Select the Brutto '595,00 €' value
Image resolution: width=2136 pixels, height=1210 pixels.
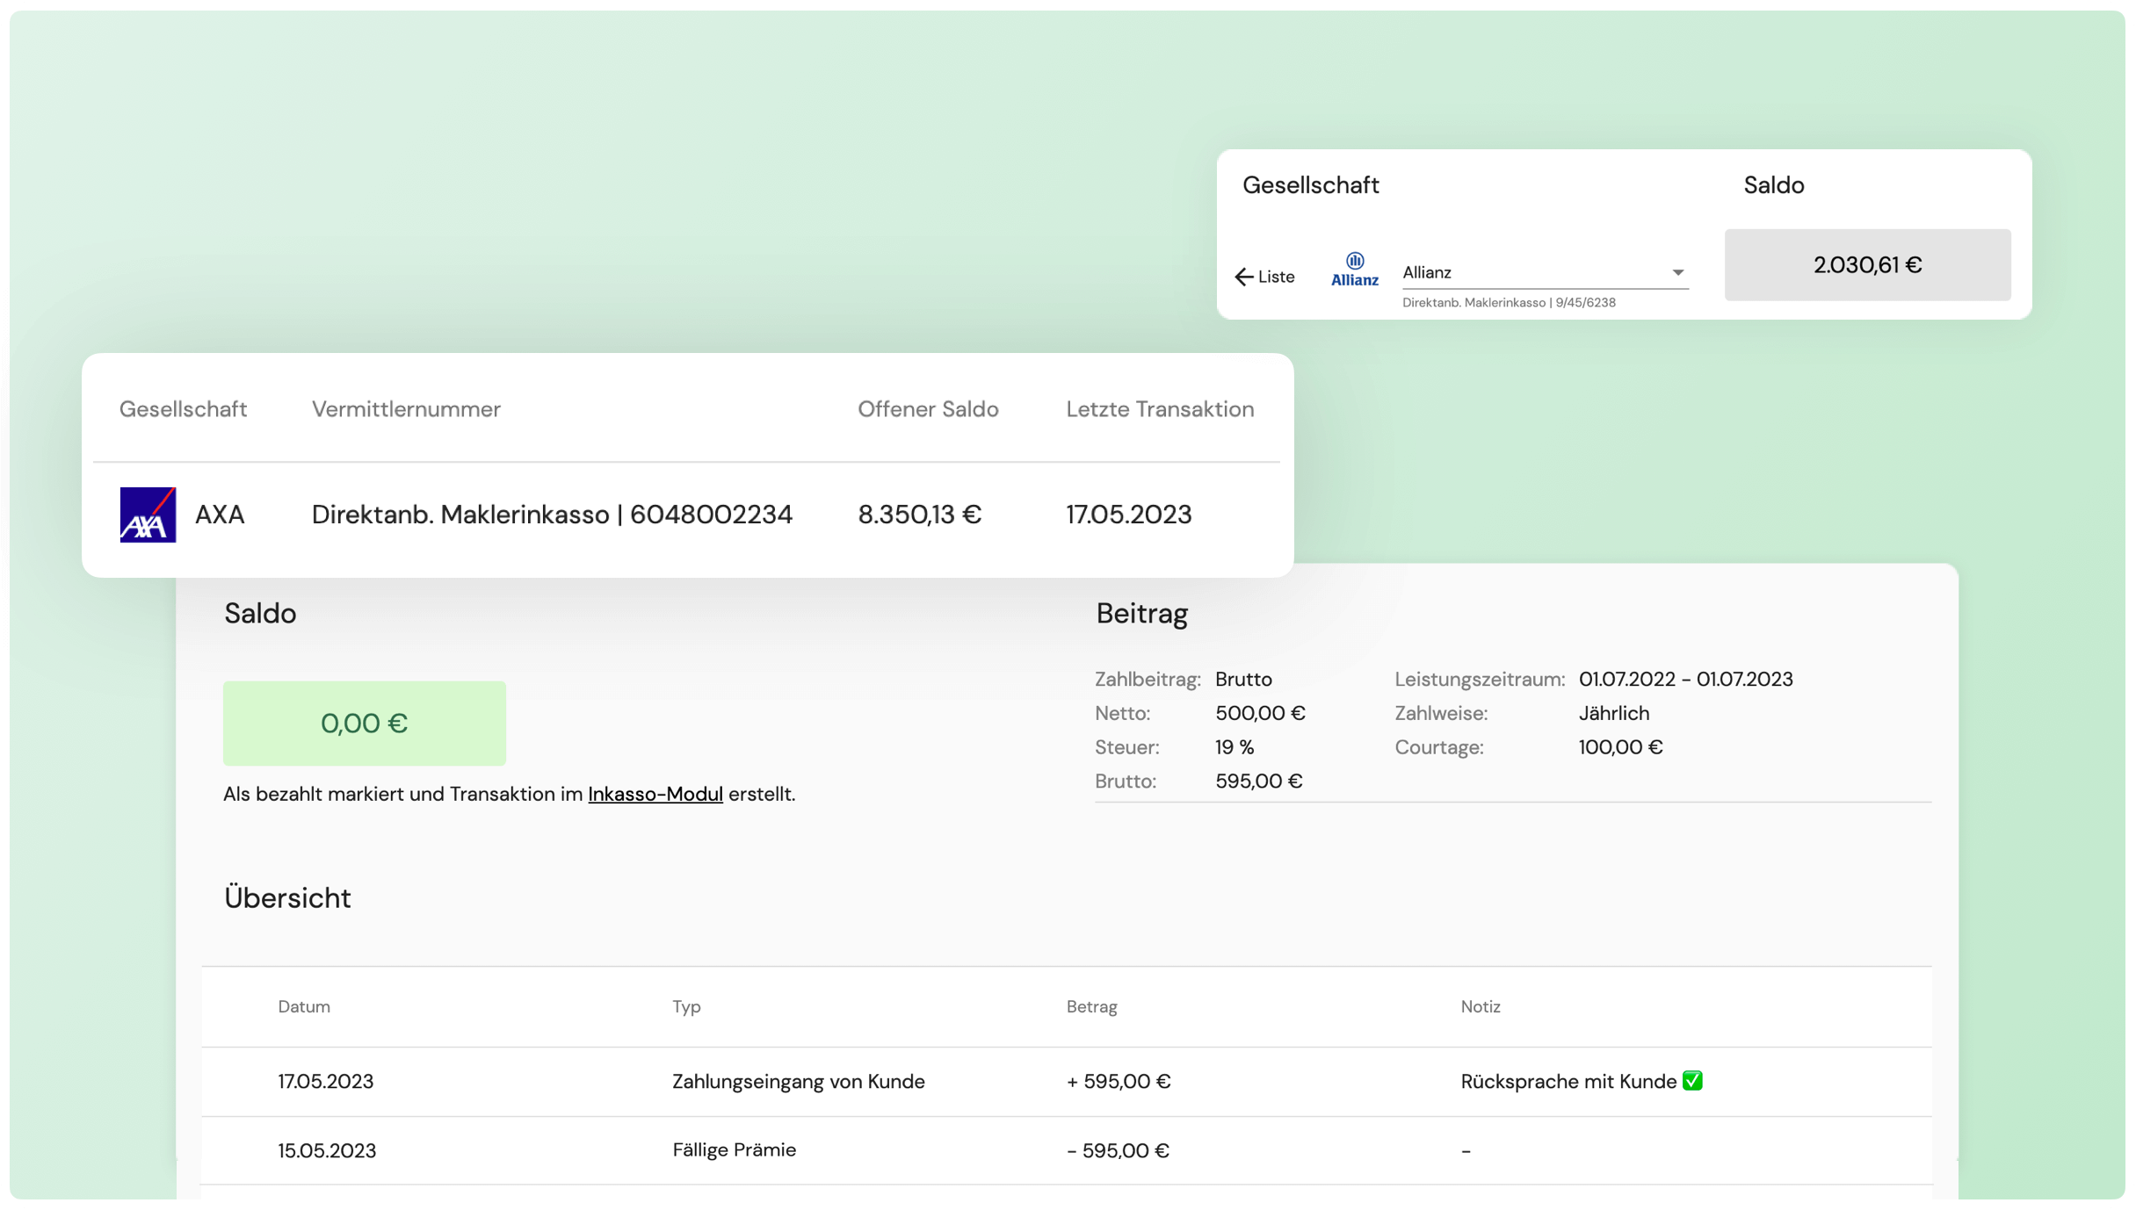coord(1258,781)
